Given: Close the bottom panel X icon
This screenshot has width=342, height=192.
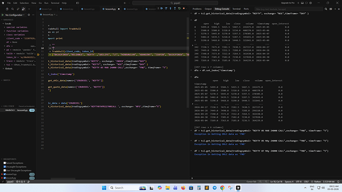Looking at the screenshot, I should [x=339, y=9].
